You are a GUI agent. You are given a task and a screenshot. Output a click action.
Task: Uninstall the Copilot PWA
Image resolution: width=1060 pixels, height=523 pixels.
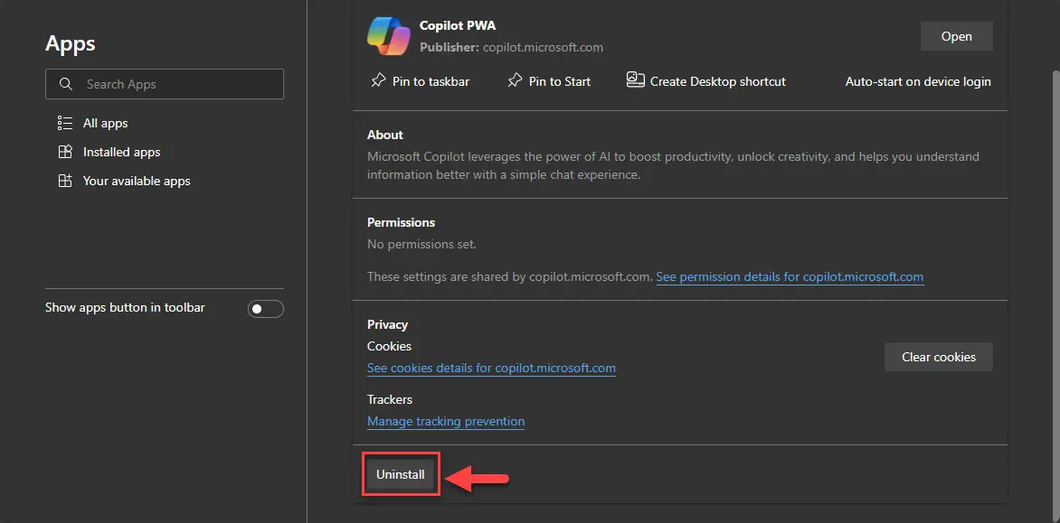(400, 474)
